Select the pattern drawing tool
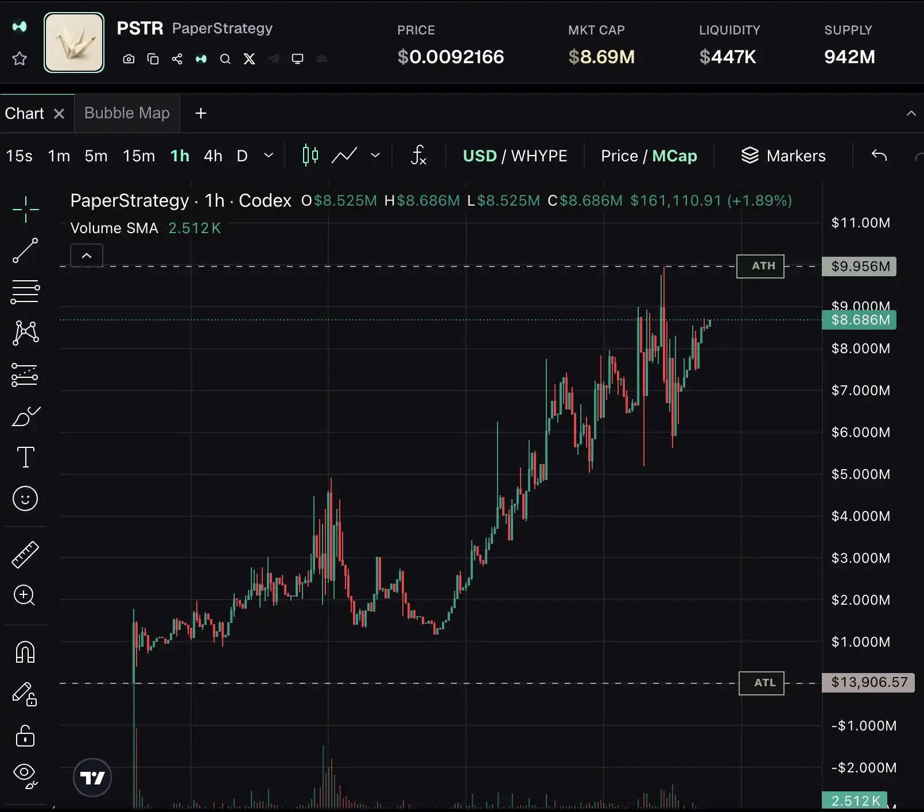 click(x=25, y=333)
